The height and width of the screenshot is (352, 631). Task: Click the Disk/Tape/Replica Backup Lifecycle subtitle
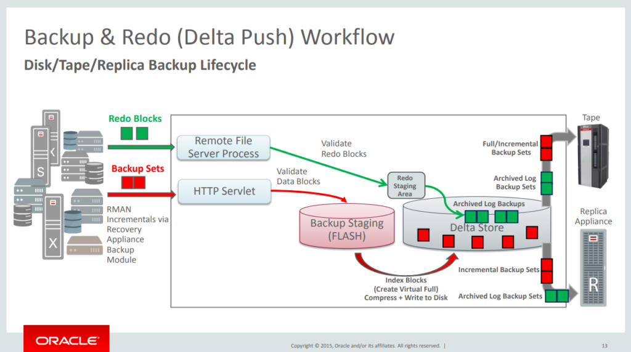[x=139, y=65]
